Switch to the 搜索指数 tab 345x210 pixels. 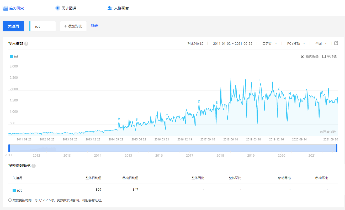pyautogui.click(x=16, y=43)
